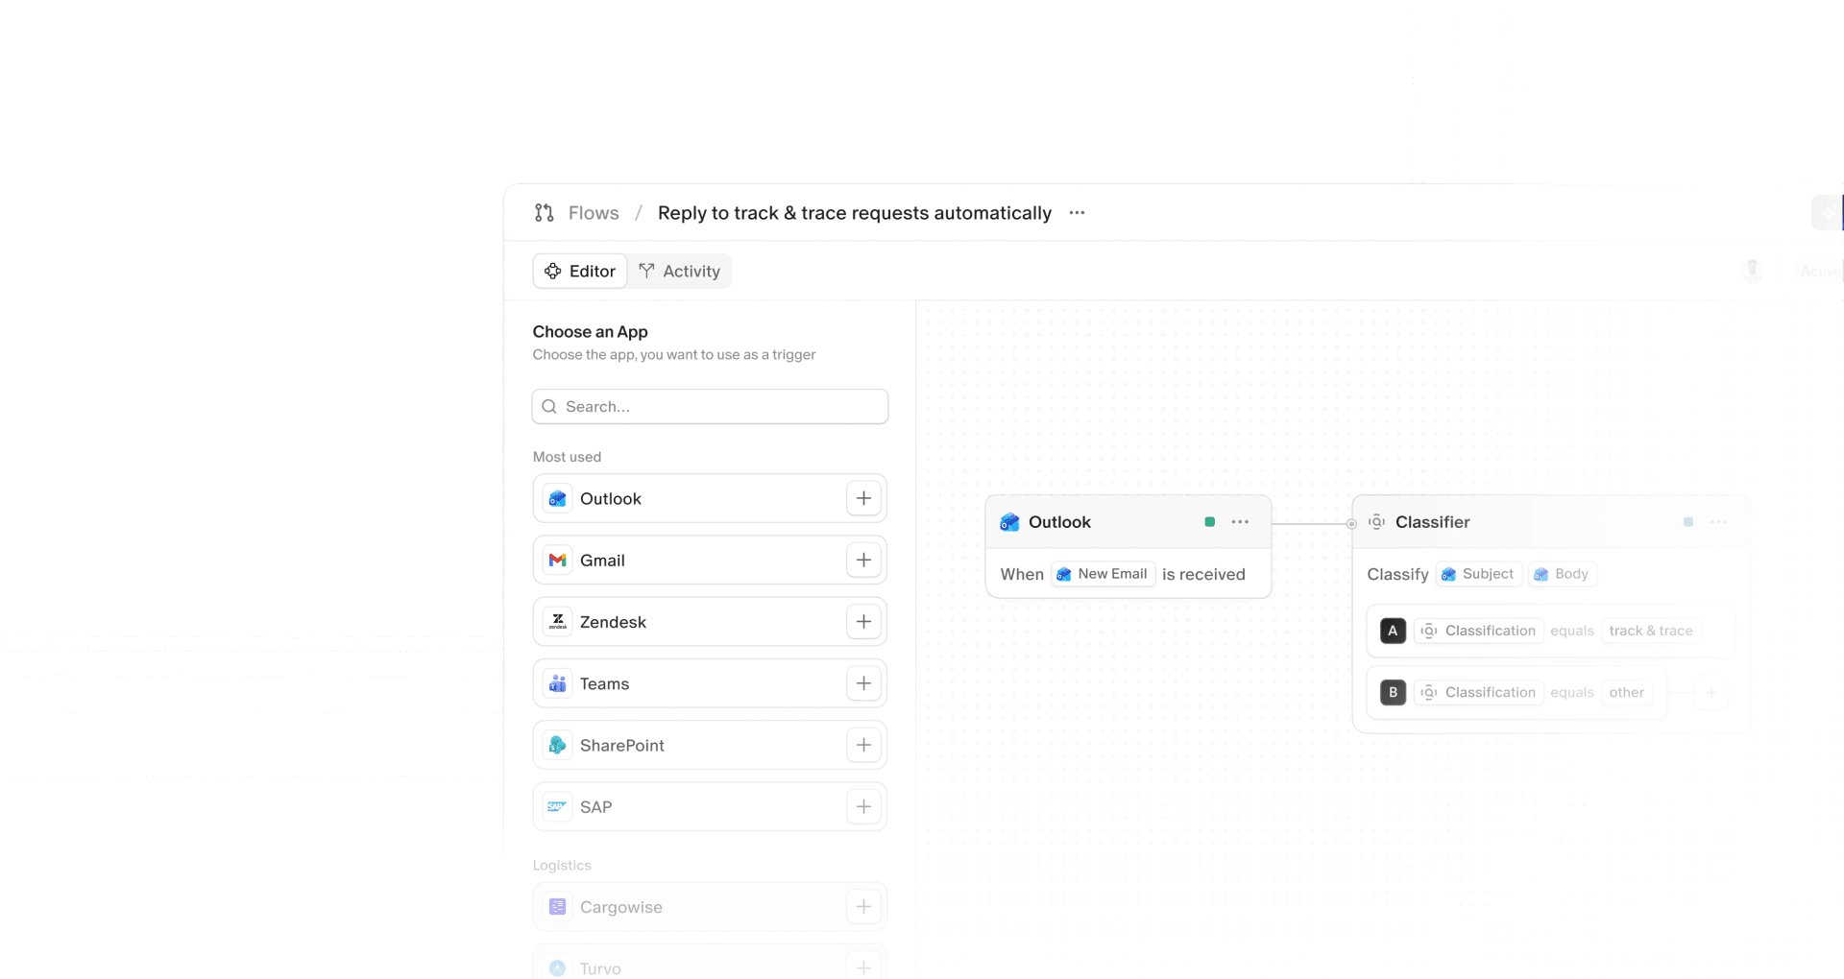Click the Teams row label
The width and height of the screenshot is (1844, 979).
pos(604,683)
